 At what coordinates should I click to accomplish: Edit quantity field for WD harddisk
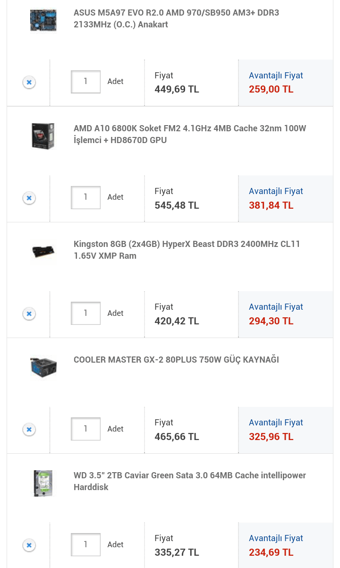tap(85, 544)
